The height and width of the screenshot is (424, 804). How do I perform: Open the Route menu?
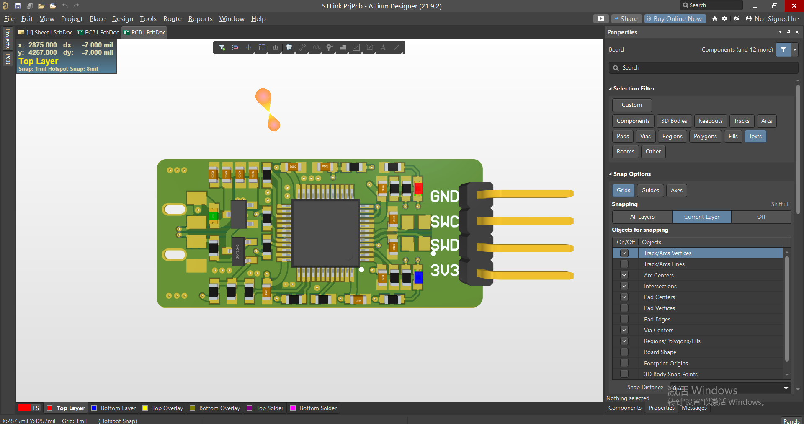(173, 19)
